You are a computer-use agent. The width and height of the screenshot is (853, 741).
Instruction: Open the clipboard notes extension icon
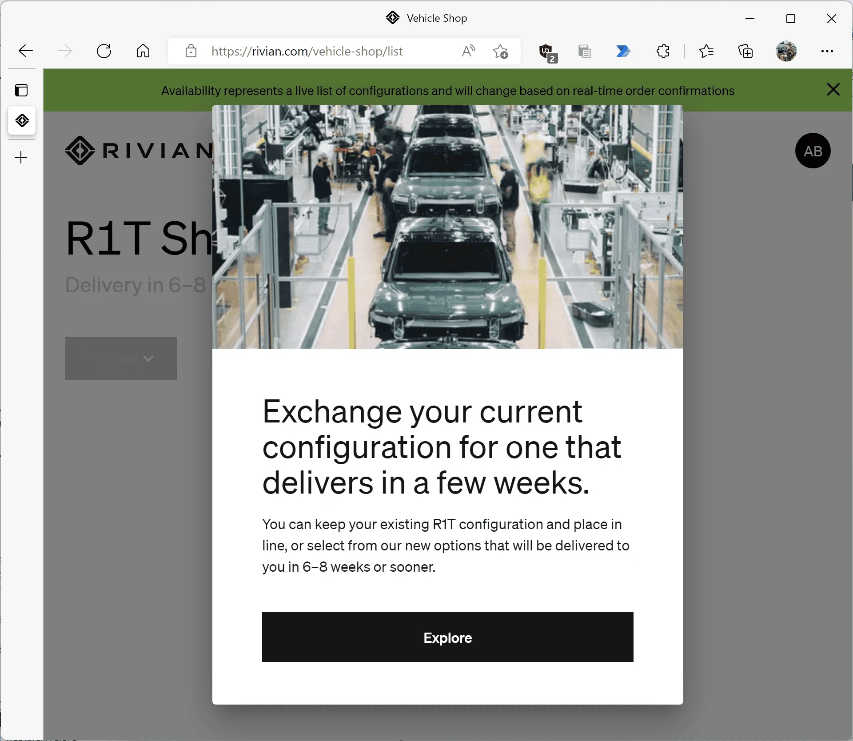[585, 52]
